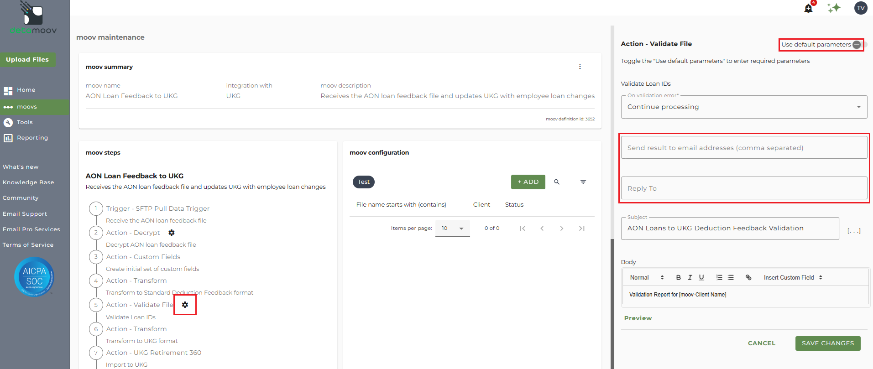Viewport: 873px width, 369px height.
Task: Click the Upload Files button
Action: [27, 60]
